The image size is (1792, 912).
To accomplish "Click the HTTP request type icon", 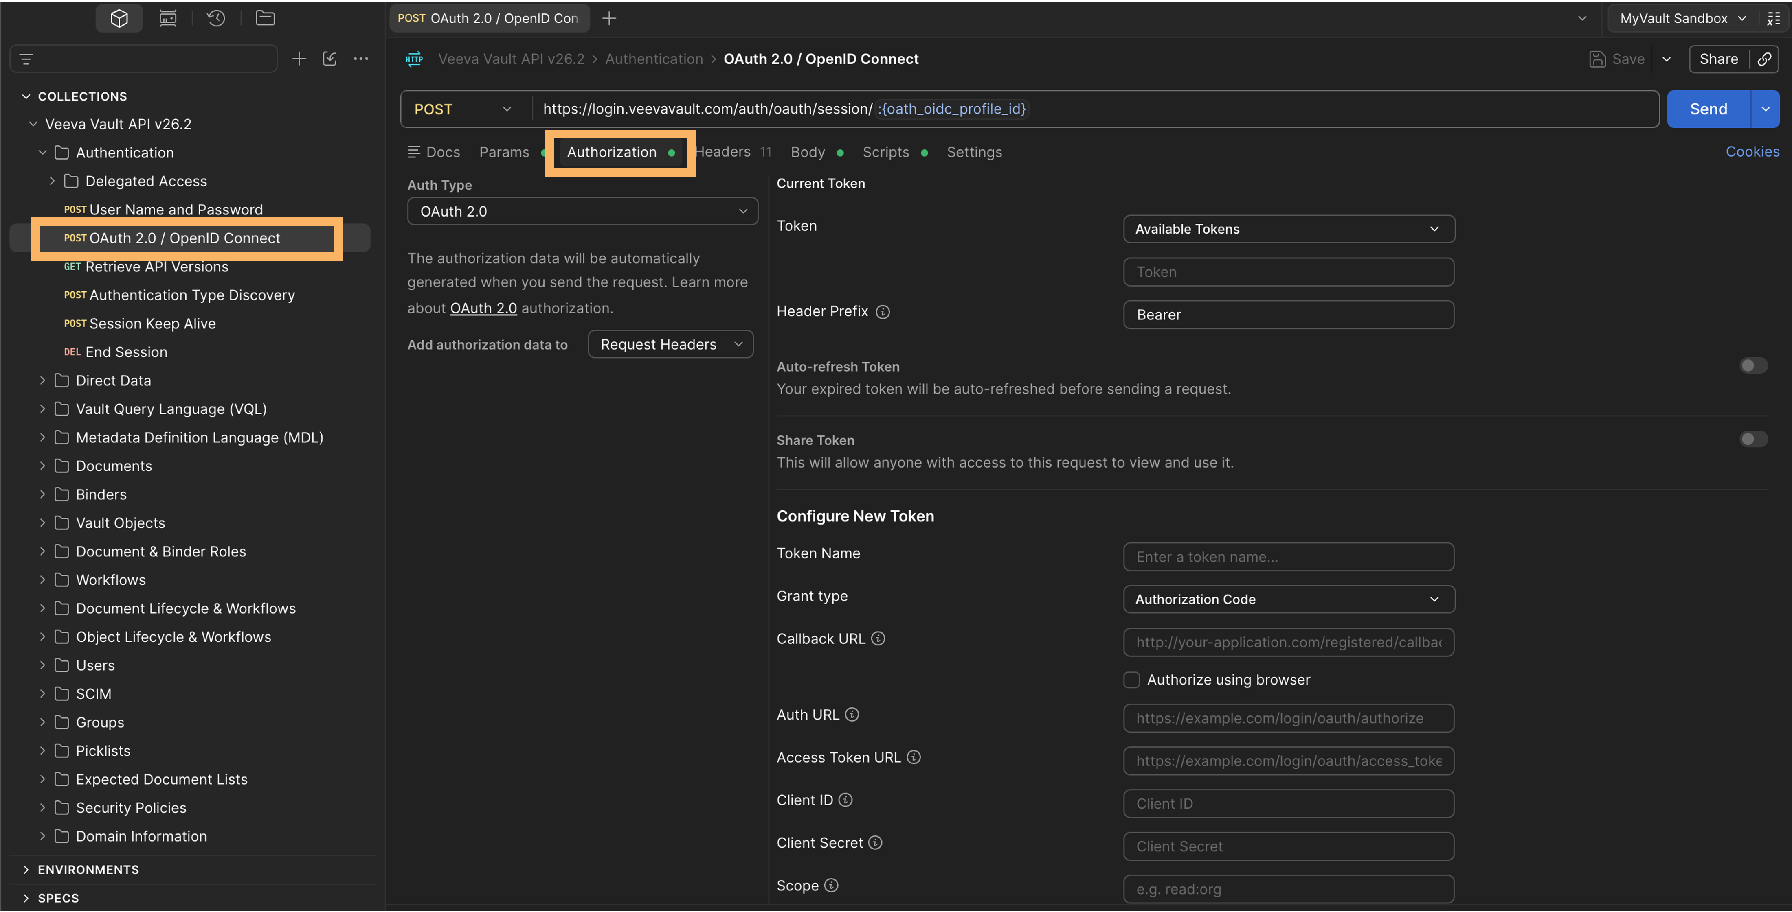I will [415, 59].
